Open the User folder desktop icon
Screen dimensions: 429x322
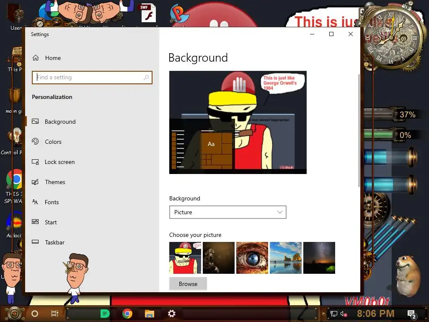pyautogui.click(x=16, y=16)
